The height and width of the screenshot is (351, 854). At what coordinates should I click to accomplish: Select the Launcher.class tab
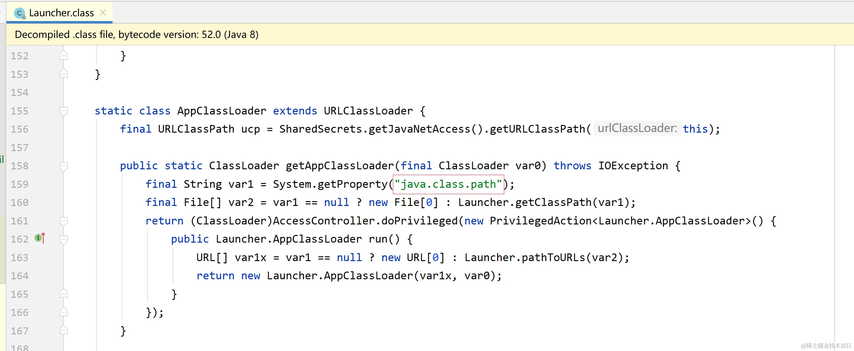[61, 13]
